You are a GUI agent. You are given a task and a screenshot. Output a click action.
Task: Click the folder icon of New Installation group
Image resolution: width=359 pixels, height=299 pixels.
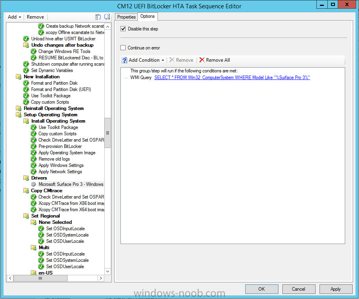coord(19,77)
